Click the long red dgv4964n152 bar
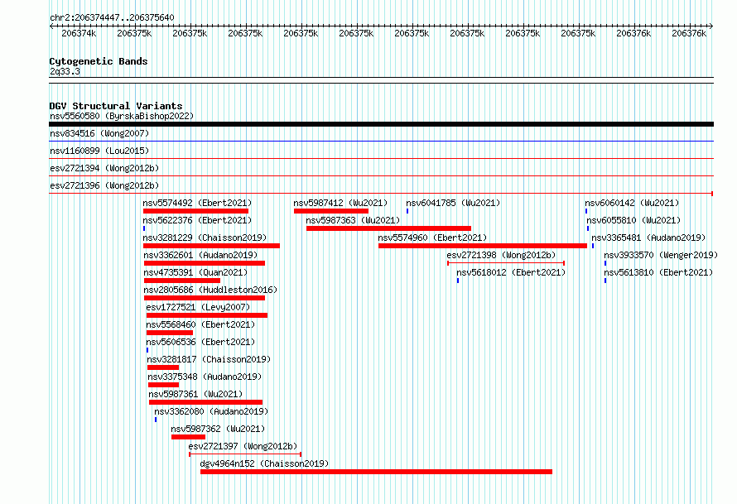This screenshot has height=504, width=737. (377, 472)
